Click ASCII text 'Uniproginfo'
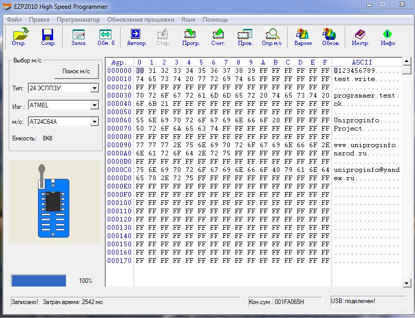Viewport: 415px width, 318px height. (x=357, y=120)
